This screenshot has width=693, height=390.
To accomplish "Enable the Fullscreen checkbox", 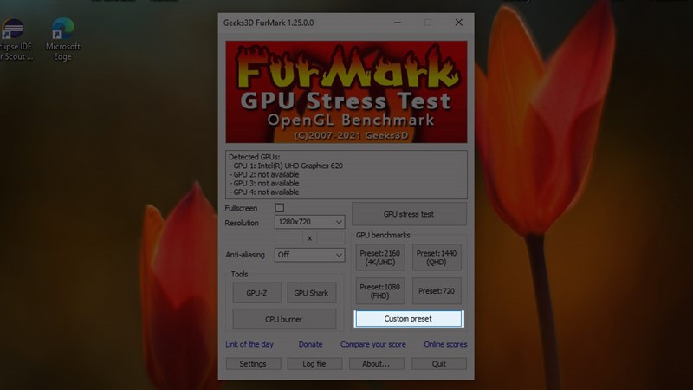I will point(279,208).
